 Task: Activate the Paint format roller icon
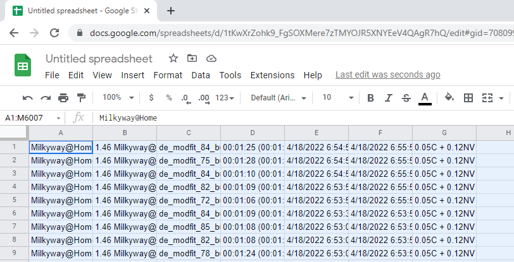coord(81,98)
